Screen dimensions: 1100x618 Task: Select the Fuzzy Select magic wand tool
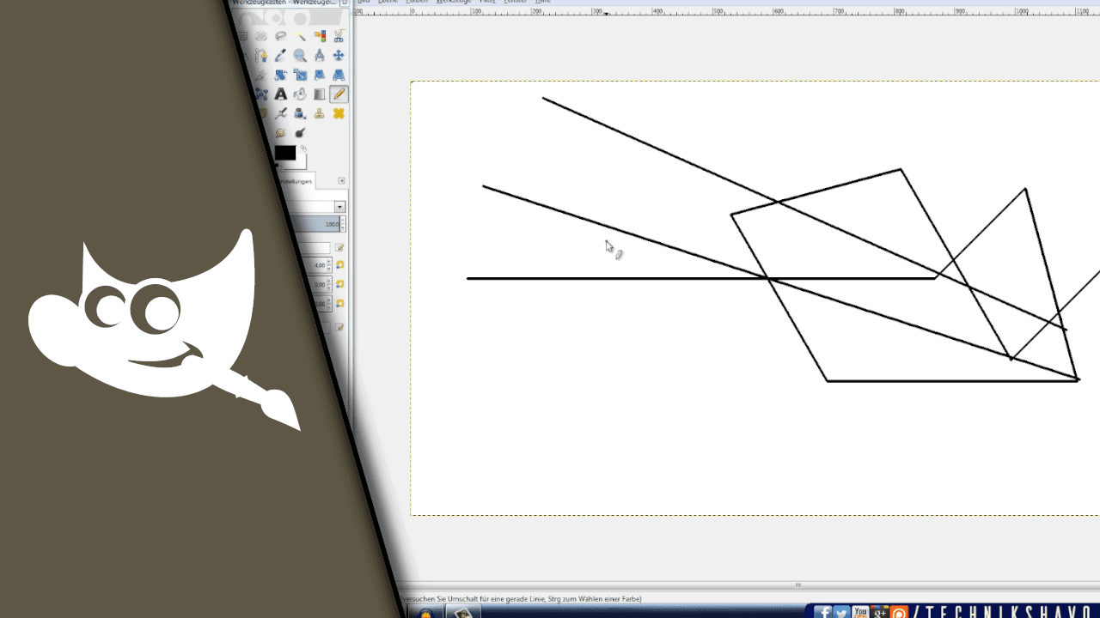(300, 36)
